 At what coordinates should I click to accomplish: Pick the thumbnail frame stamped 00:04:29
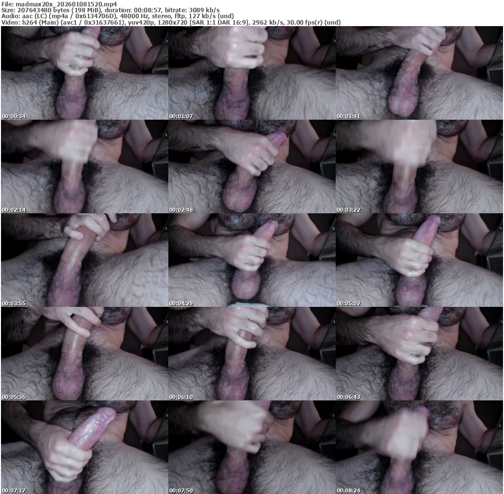tap(252, 260)
